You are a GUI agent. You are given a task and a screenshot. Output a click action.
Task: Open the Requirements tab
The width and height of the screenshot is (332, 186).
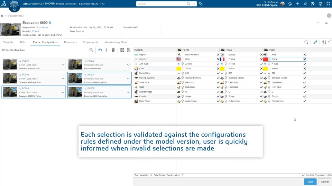pos(90,42)
